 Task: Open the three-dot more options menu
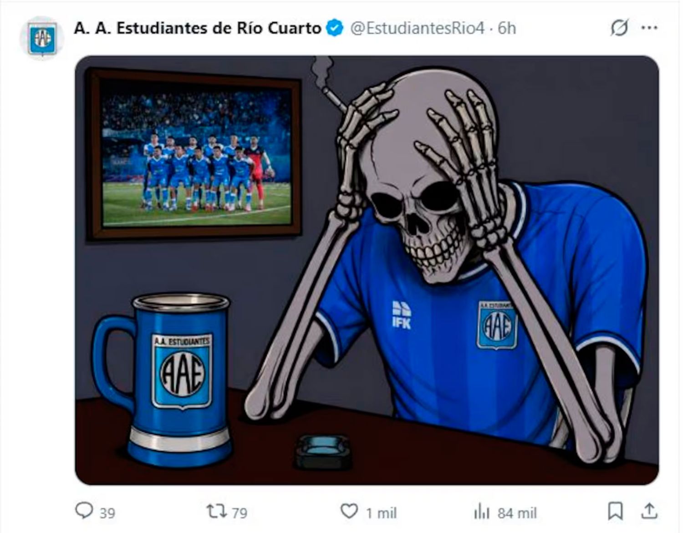(649, 28)
